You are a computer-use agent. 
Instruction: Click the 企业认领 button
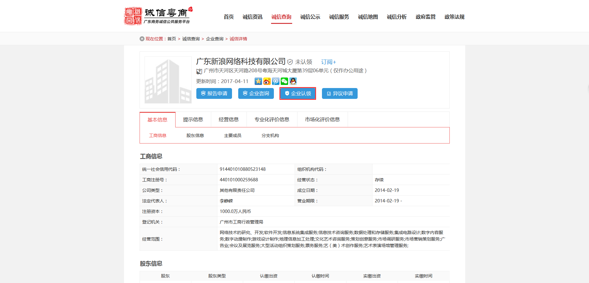298,93
